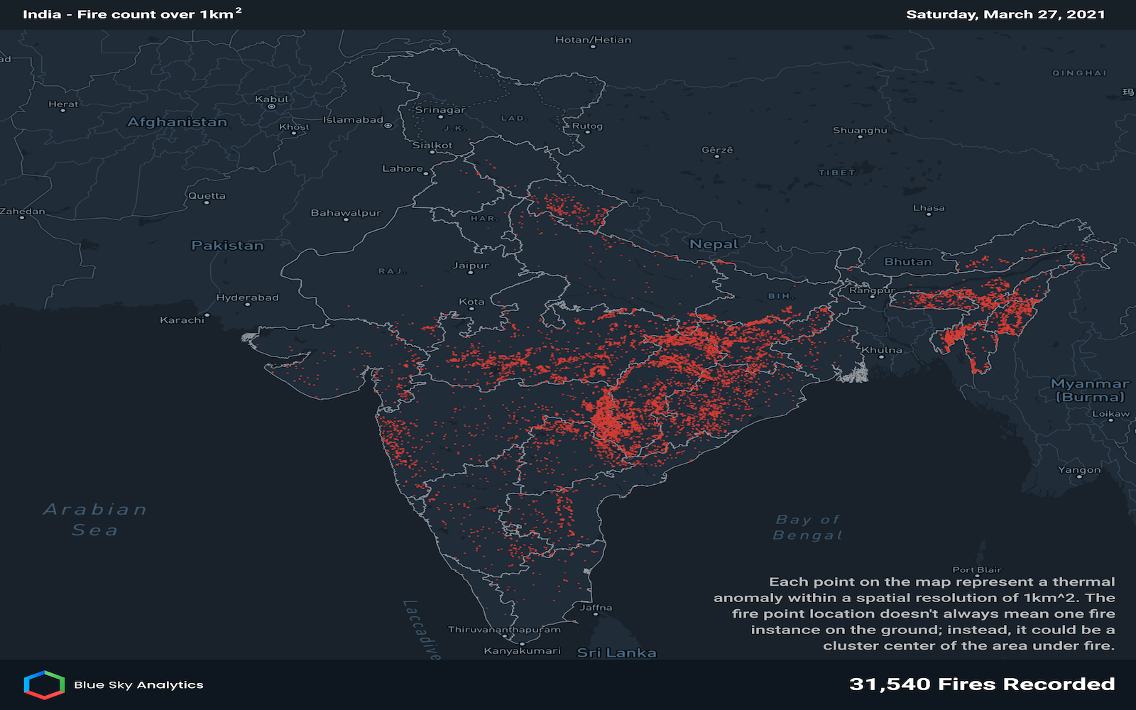Click the Karachi city label
Screen dimensions: 1136x710
tap(182, 320)
